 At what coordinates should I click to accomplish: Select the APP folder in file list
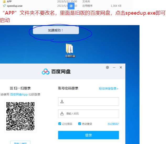tap(9, 2)
